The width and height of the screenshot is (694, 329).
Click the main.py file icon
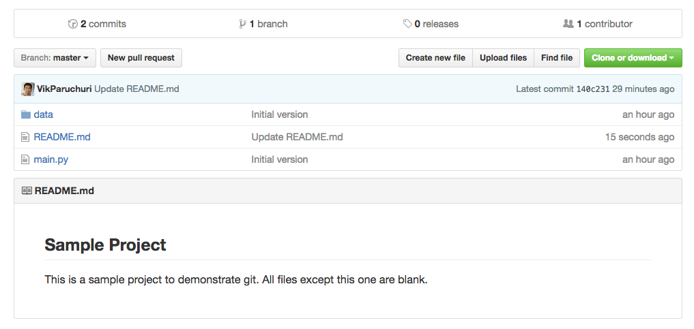point(26,159)
